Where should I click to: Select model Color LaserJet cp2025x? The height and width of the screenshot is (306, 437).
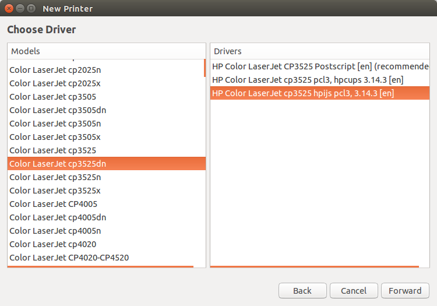(106, 83)
